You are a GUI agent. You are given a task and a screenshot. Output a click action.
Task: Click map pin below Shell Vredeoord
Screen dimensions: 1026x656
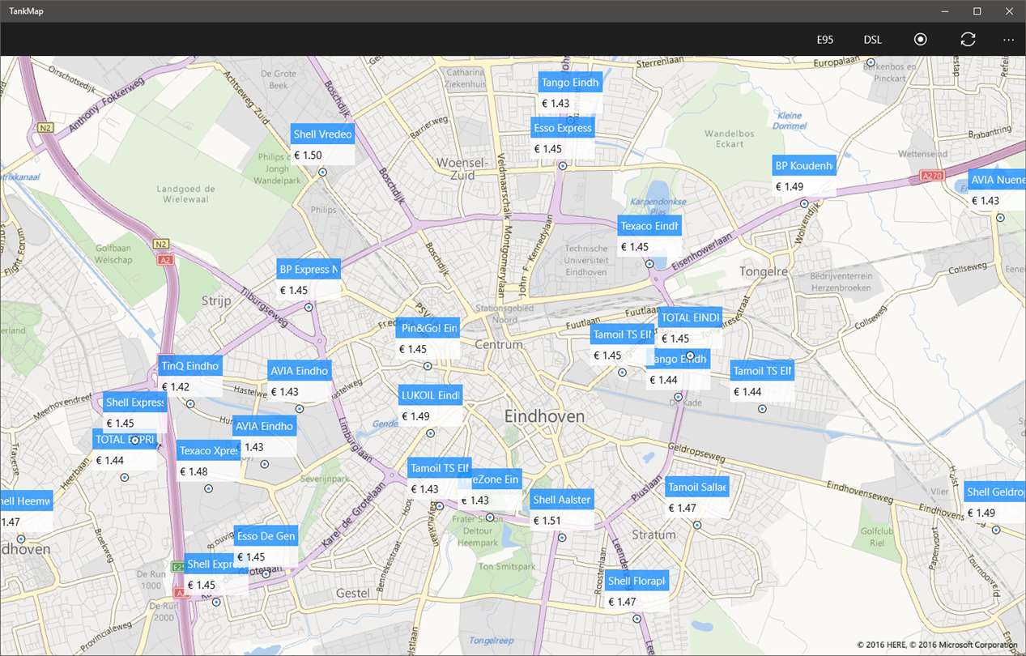[x=322, y=172]
